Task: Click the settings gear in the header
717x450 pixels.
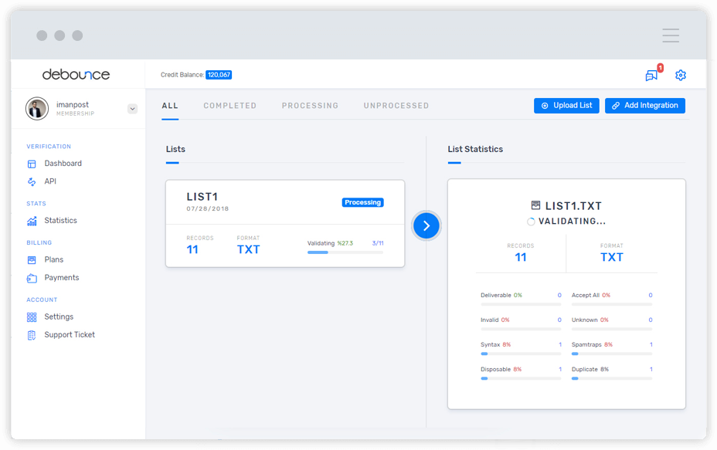Action: click(680, 75)
